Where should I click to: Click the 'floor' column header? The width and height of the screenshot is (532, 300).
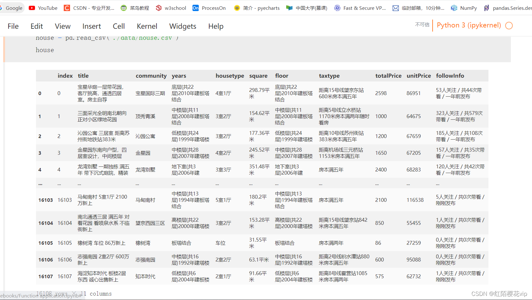[x=282, y=76]
